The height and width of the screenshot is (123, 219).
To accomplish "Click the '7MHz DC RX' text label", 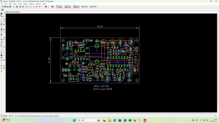I will (101, 86).
